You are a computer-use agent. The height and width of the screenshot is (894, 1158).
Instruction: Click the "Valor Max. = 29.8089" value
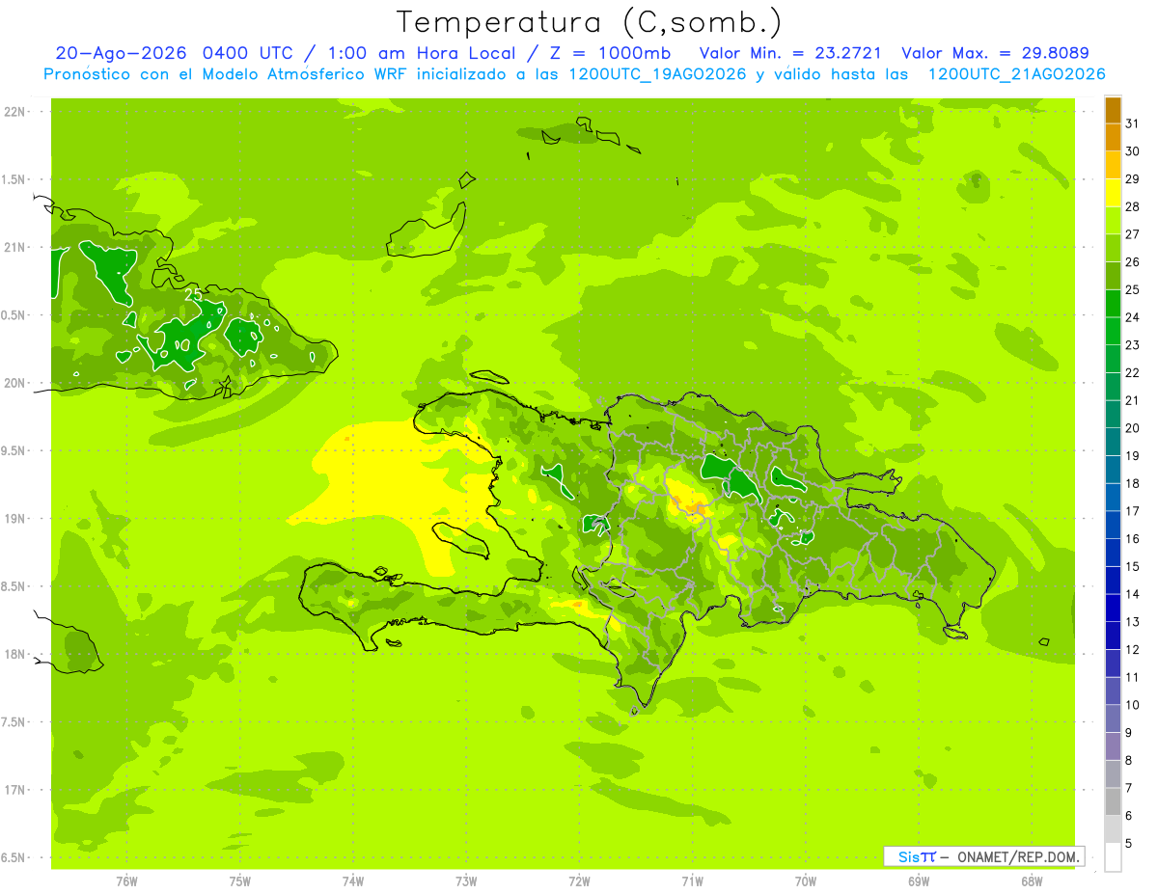[x=995, y=53]
